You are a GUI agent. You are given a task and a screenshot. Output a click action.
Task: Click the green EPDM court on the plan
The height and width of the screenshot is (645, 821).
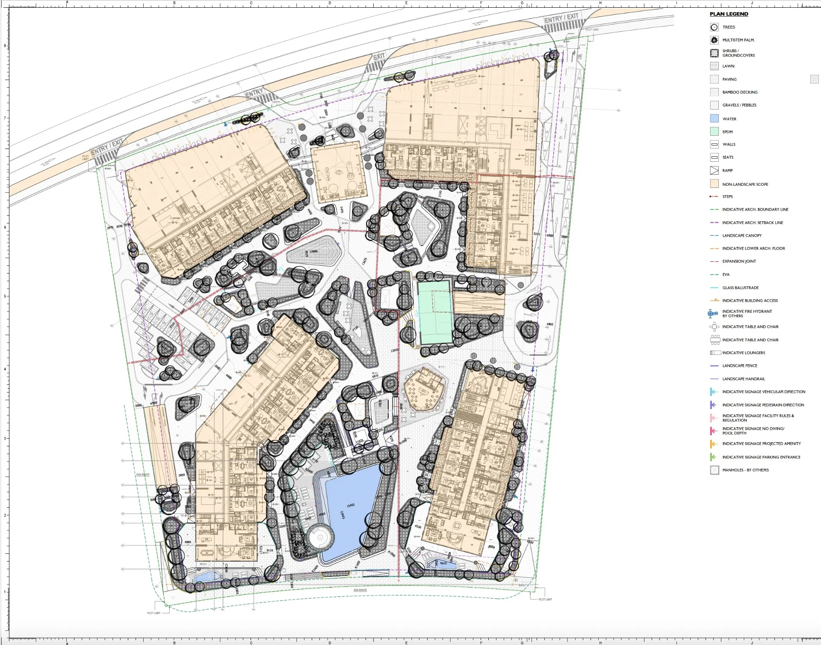point(434,312)
